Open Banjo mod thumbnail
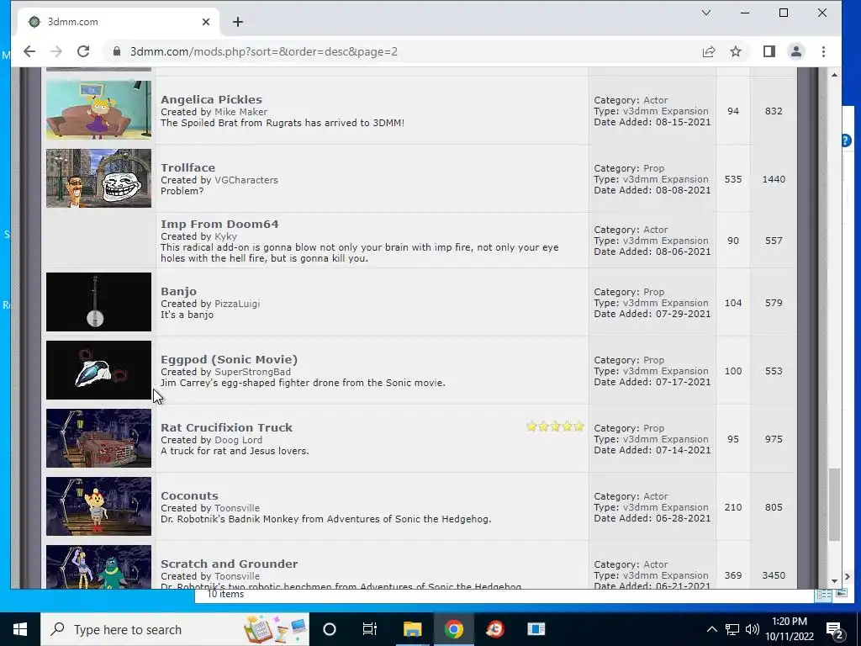Screen dimensions: 861x646 click(x=98, y=302)
